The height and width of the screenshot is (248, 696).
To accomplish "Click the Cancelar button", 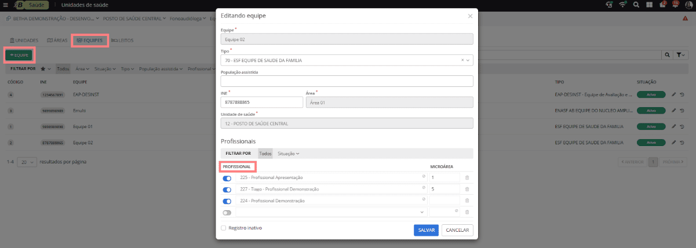I will pos(457,230).
